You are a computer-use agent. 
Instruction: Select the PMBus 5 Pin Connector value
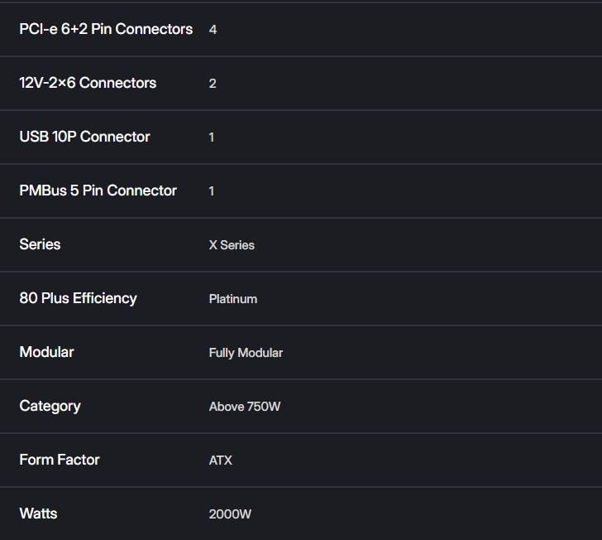[x=212, y=191]
